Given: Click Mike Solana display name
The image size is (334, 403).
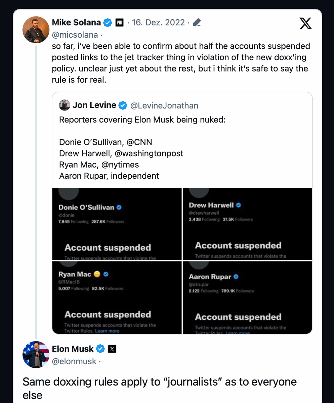Looking at the screenshot, I should [x=76, y=23].
